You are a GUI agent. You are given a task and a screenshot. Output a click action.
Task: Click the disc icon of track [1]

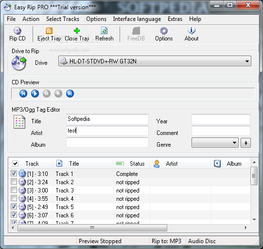point(22,173)
